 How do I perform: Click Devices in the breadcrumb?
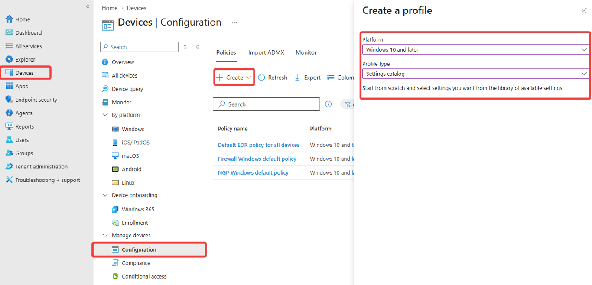pyautogui.click(x=137, y=8)
